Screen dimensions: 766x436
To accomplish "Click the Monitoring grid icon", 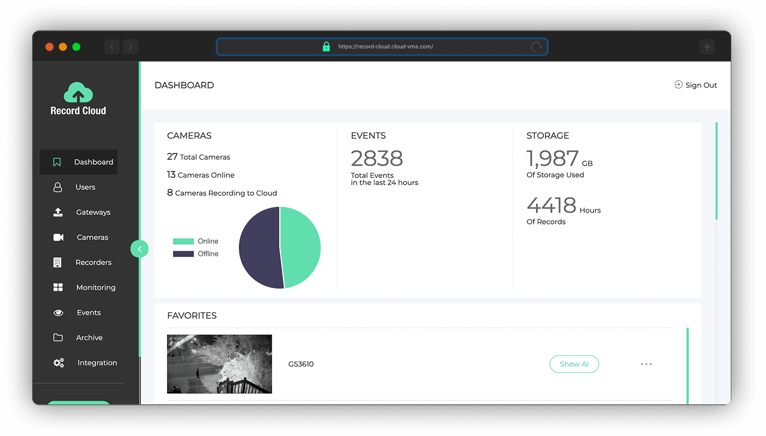I will [x=58, y=288].
